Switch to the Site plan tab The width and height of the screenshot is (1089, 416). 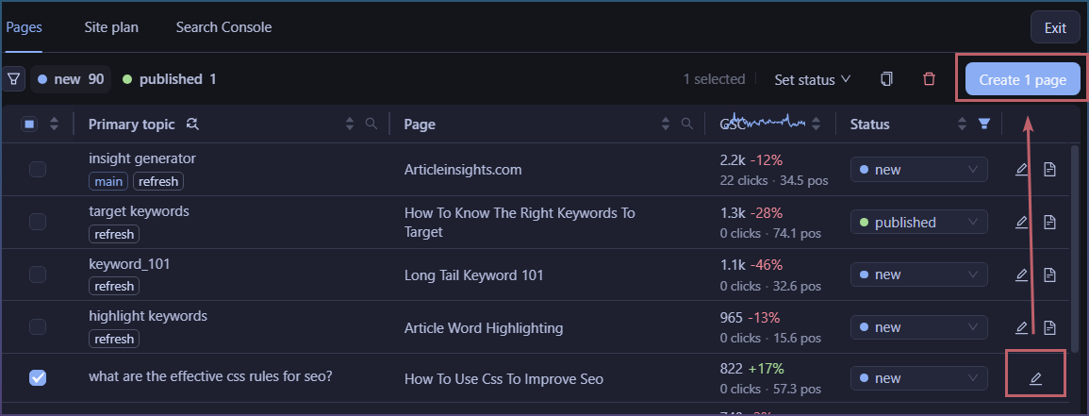pyautogui.click(x=111, y=27)
